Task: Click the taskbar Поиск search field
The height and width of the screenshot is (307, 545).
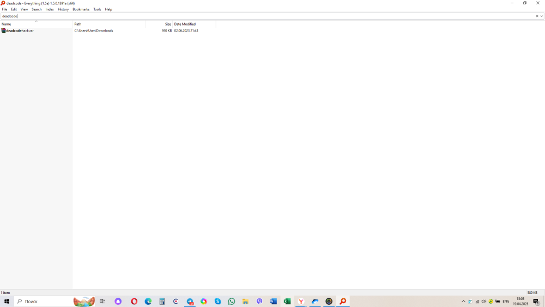Action: 44,302
